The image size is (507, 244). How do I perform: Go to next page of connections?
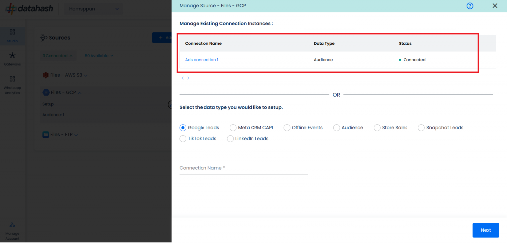pos(188,78)
